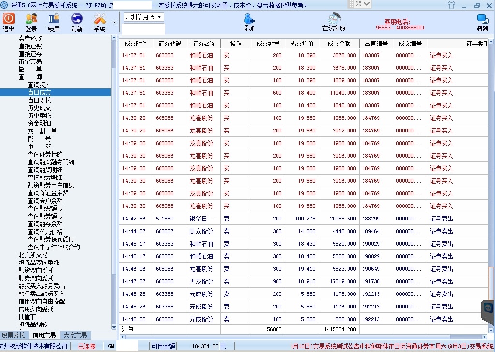This screenshot has width=495, height=352.
Task: Switch to 股票委托 tab
Action: click(13, 335)
